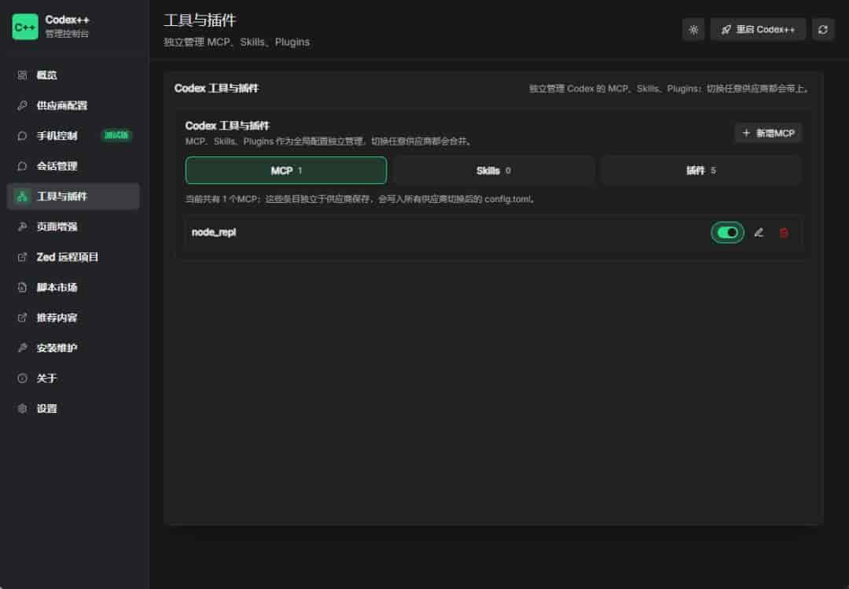Switch to the MCP tab
The image size is (849, 589).
(x=286, y=171)
